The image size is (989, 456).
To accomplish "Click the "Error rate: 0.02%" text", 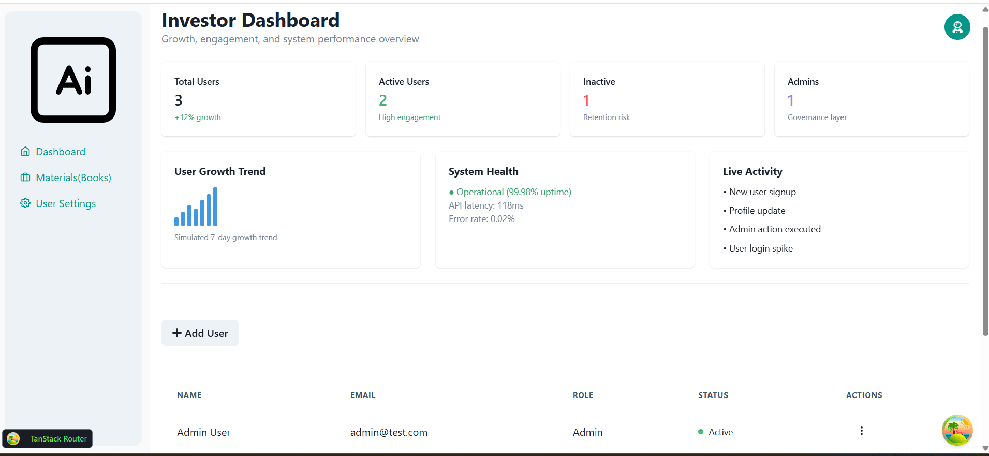I will click(x=481, y=219).
